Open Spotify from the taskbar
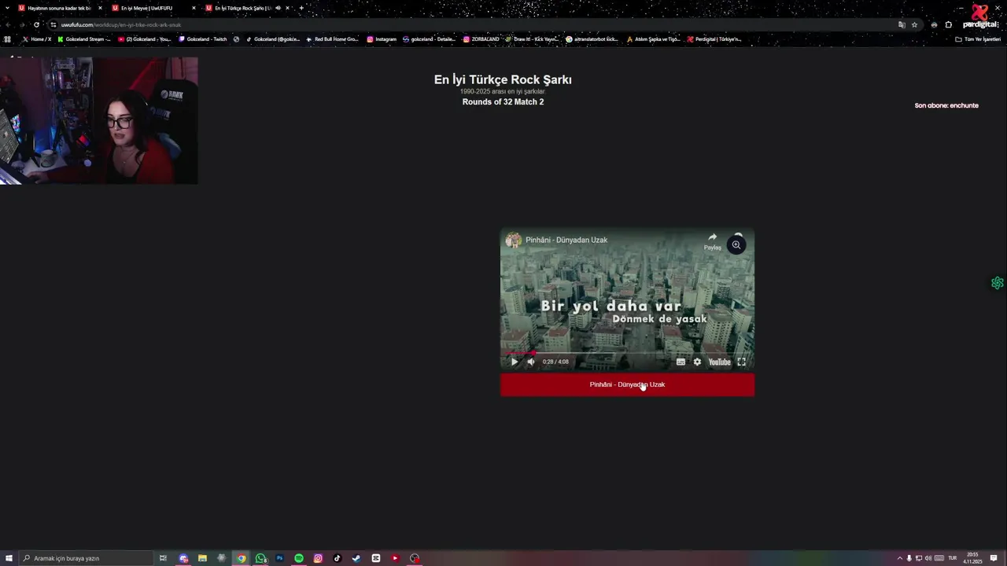The height and width of the screenshot is (566, 1007). tap(299, 558)
